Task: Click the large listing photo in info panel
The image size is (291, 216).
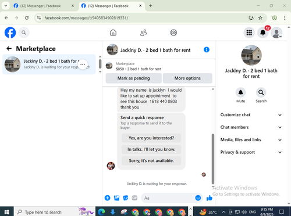Action: [x=251, y=55]
